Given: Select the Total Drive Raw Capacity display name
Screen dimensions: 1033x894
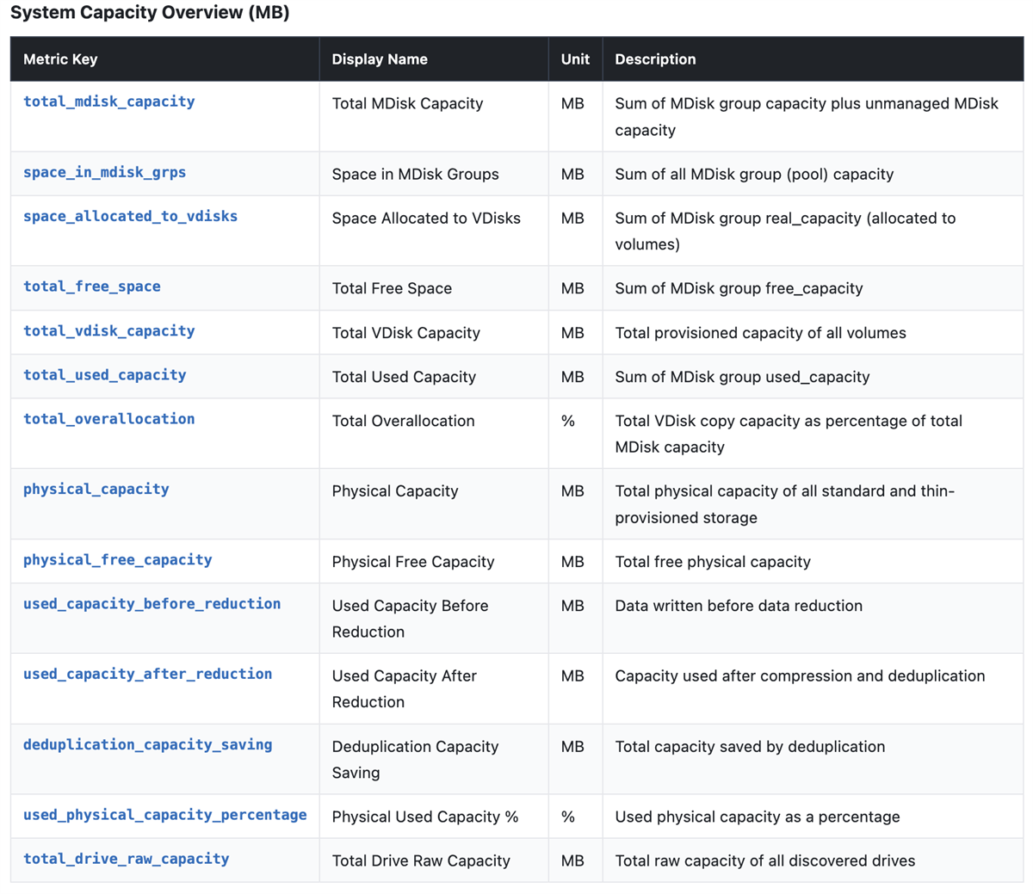Looking at the screenshot, I should click(421, 860).
